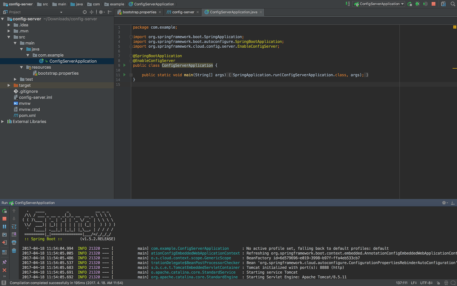Image resolution: width=457 pixels, height=286 pixels.
Task: Click the Print icon in Run console
Action: pos(14,242)
